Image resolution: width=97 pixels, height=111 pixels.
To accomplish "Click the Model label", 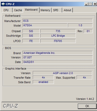I will click(x=17, y=26).
